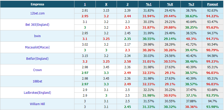
Task: Sort by the %2 column header
Action: (191, 4)
